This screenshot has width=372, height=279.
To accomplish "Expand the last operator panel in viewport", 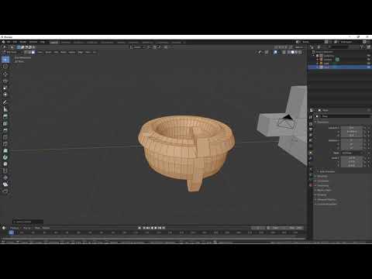I will 28,222.
